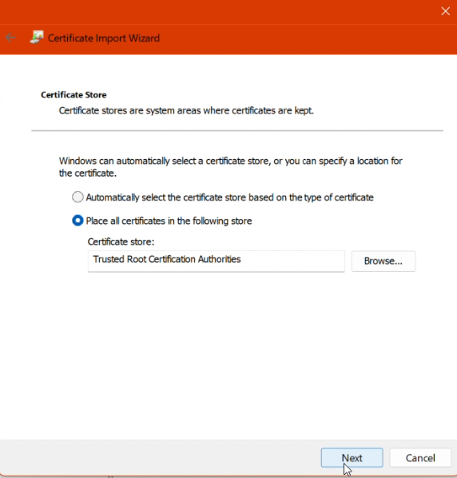Close the Certificate Import Wizard window
The image size is (457, 478).
446,11
